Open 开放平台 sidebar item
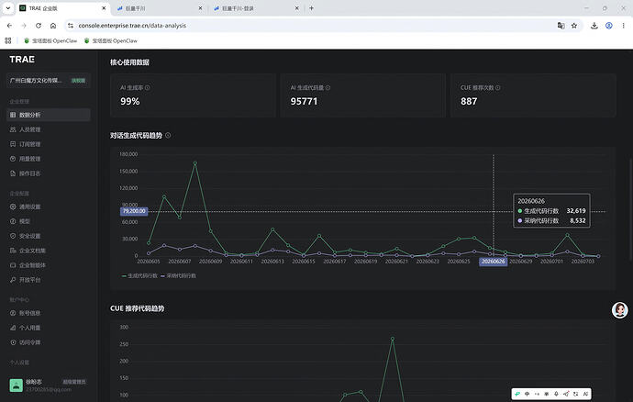This screenshot has height=402, width=633. (49, 280)
